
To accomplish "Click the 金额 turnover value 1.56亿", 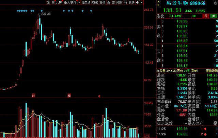I will coord(182,97).
